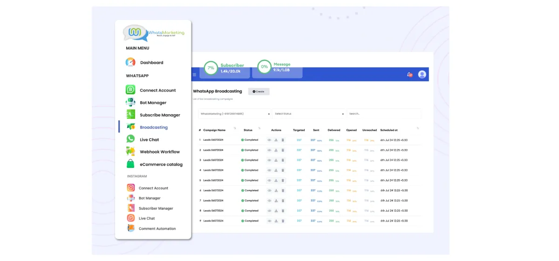The image size is (559, 261).
Task: Delete campaign in row 5
Action: pyautogui.click(x=283, y=180)
